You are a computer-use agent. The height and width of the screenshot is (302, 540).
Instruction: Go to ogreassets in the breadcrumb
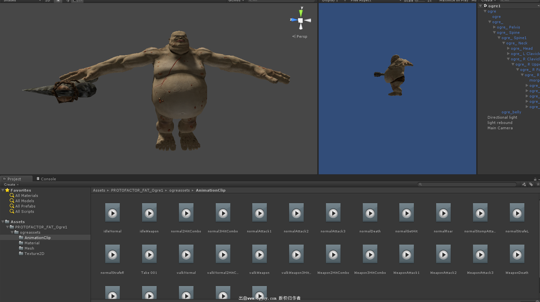[180, 190]
